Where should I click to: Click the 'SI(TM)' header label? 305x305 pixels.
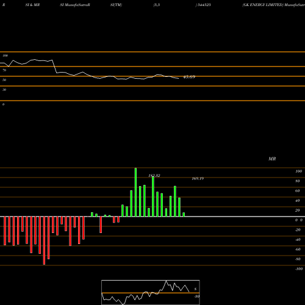tap(116, 5)
